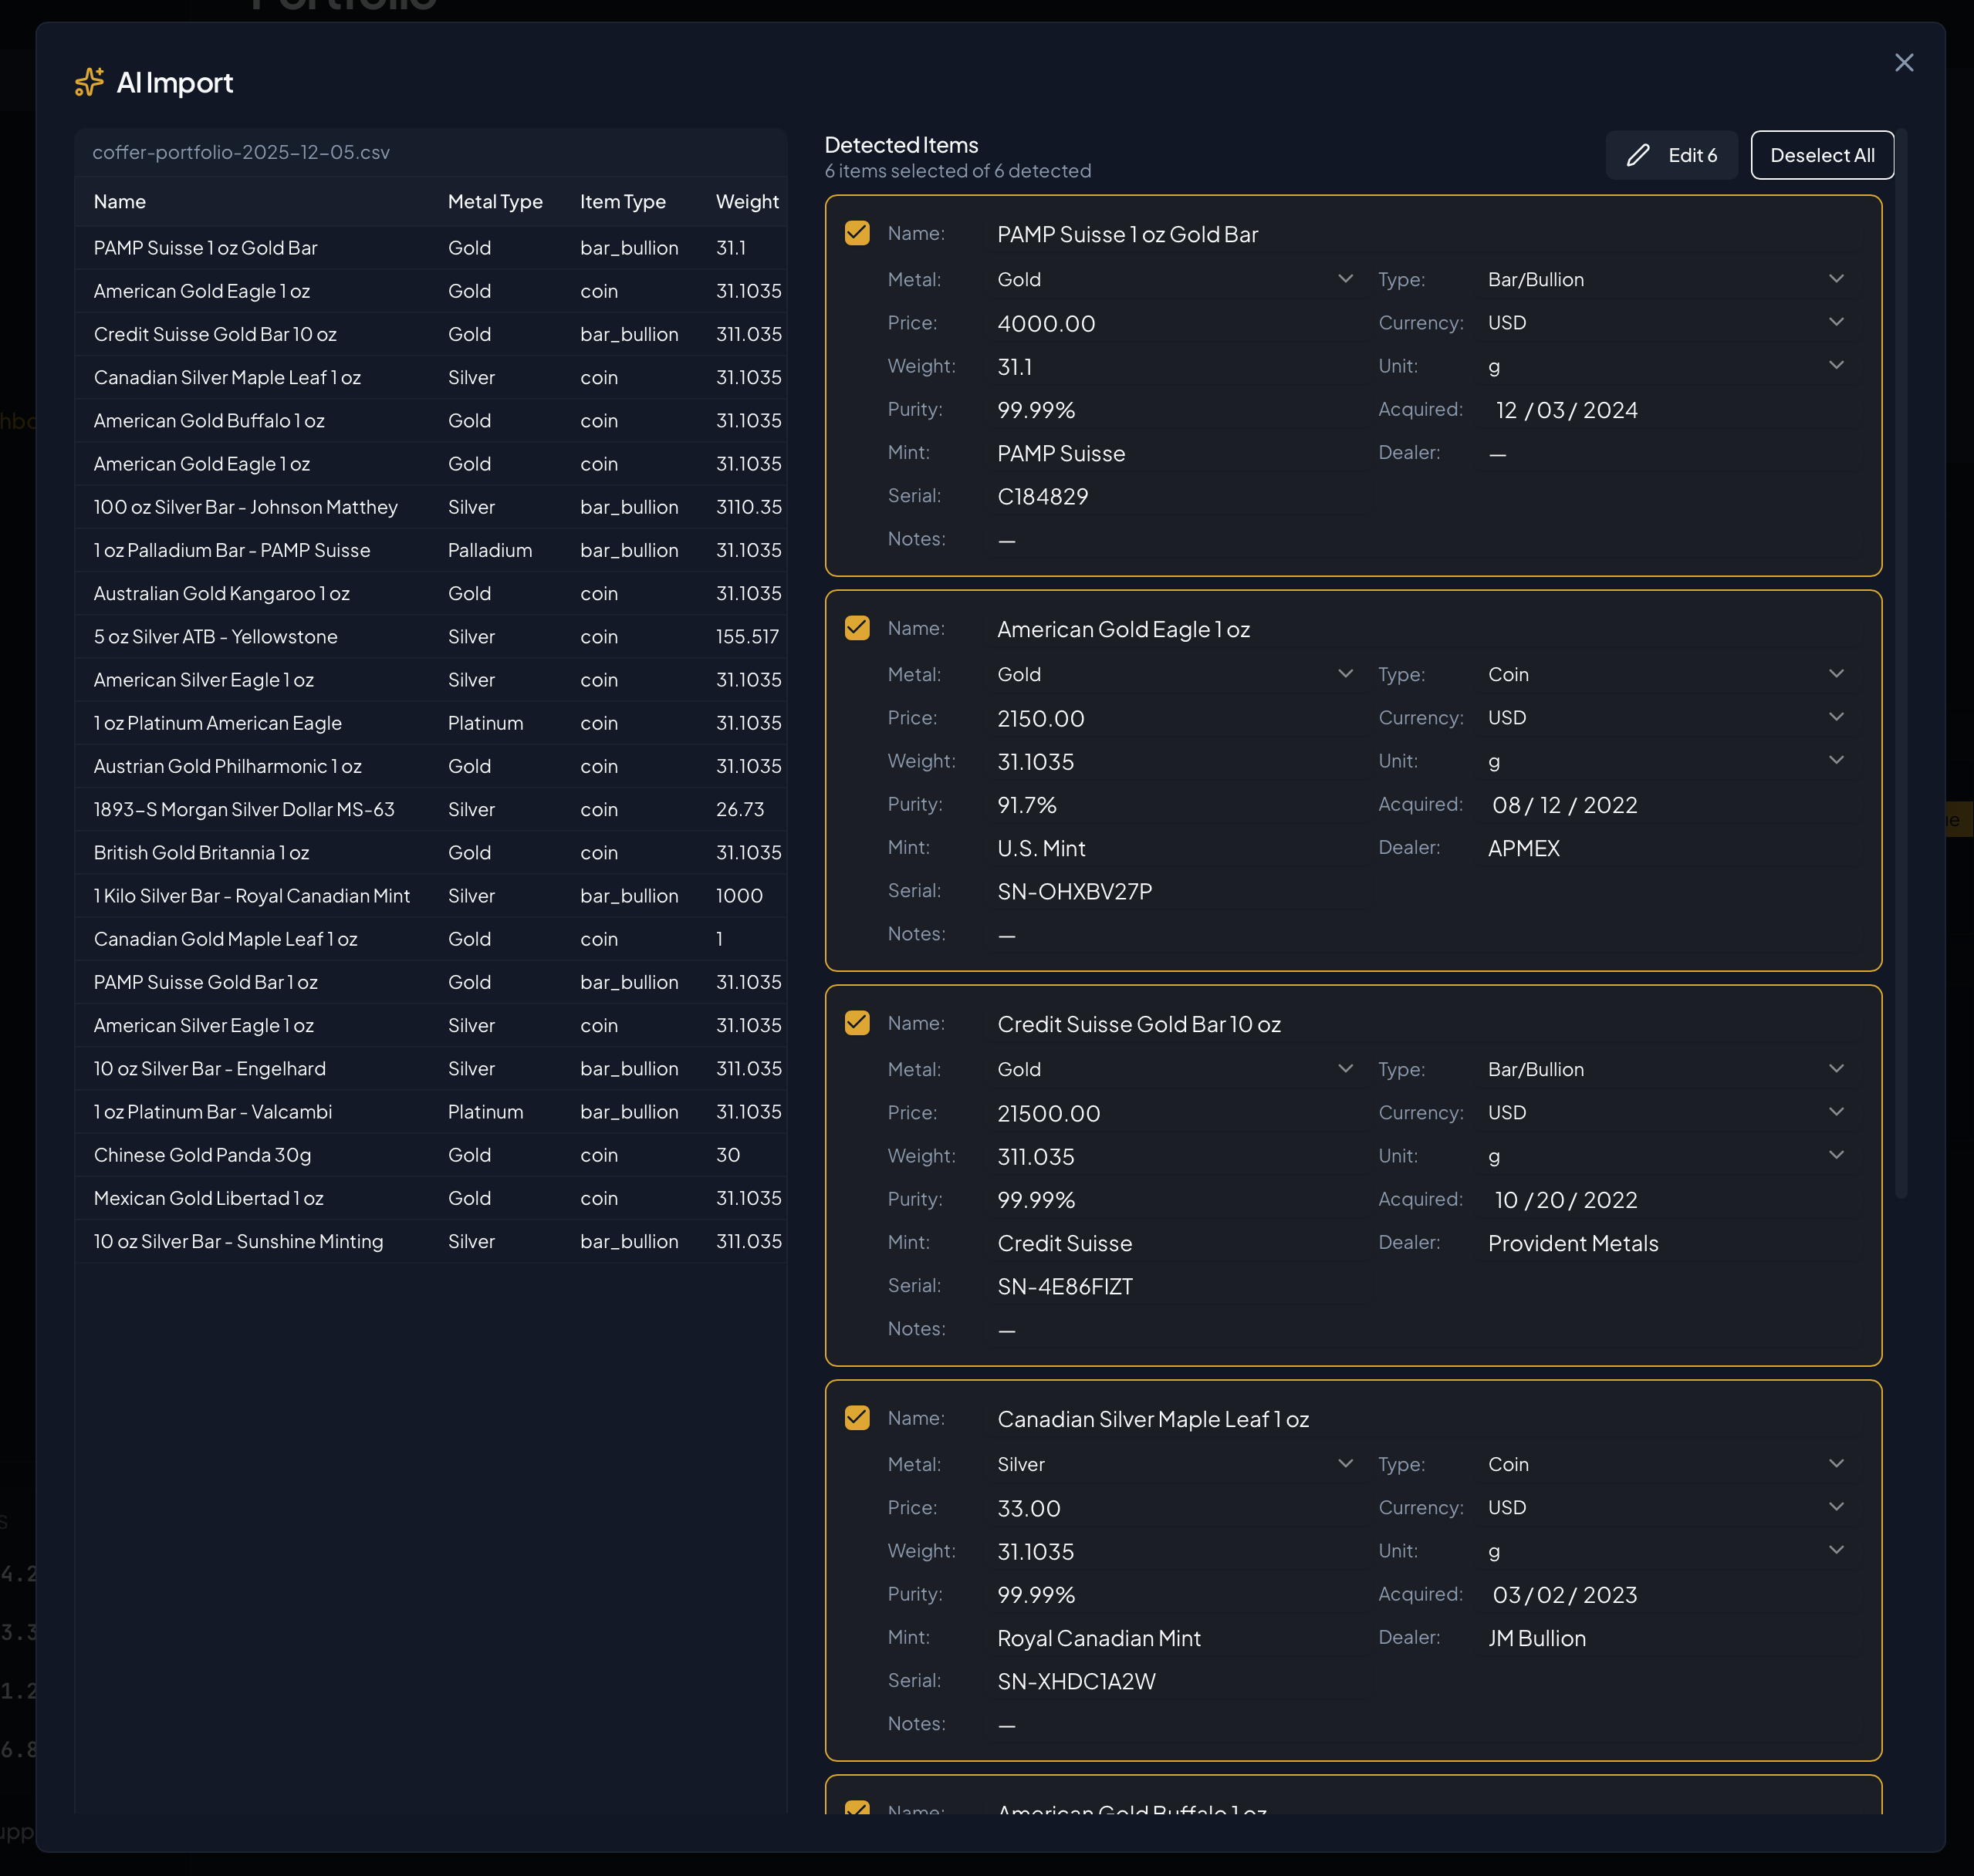Viewport: 1974px width, 1876px height.
Task: Toggle the Canadian Silver Maple Leaf checkbox
Action: tap(857, 1417)
